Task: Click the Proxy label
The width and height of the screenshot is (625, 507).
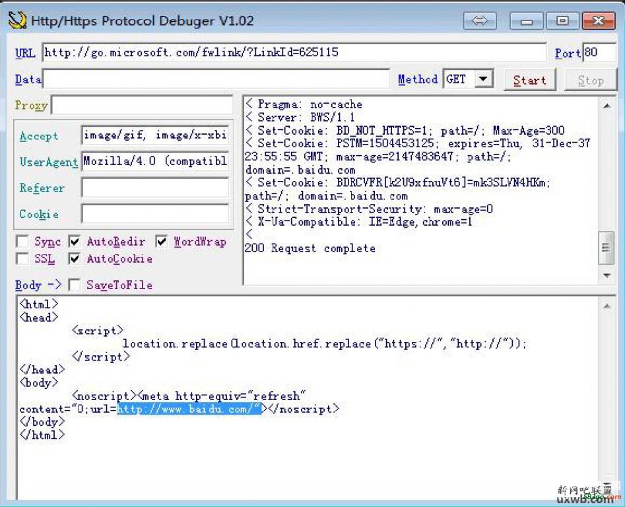Action: tap(32, 105)
